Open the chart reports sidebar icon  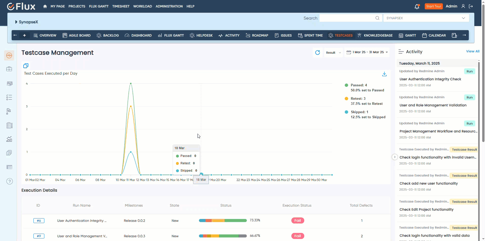[x=9, y=139]
